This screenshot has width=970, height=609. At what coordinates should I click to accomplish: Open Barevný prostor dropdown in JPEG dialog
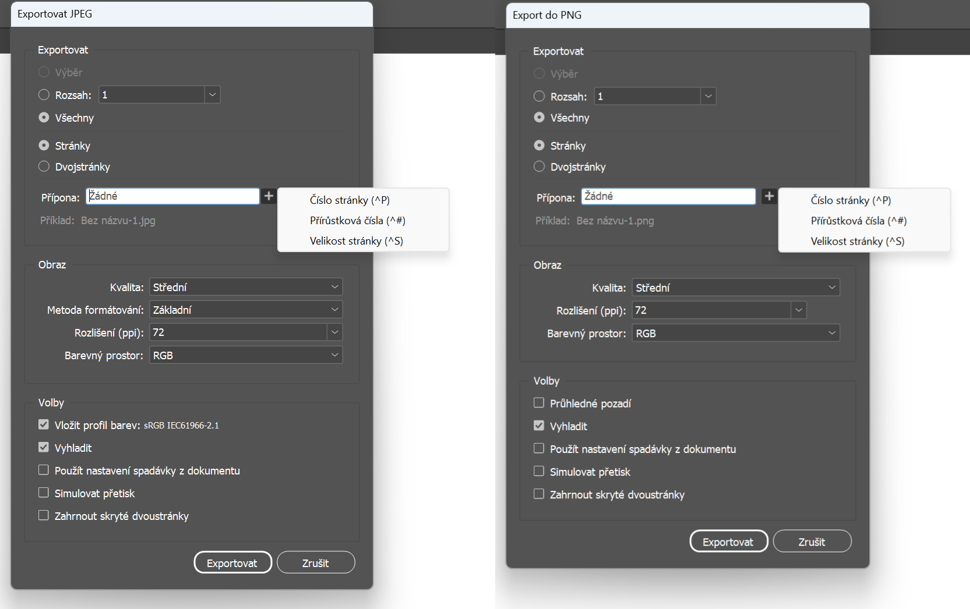tap(246, 355)
